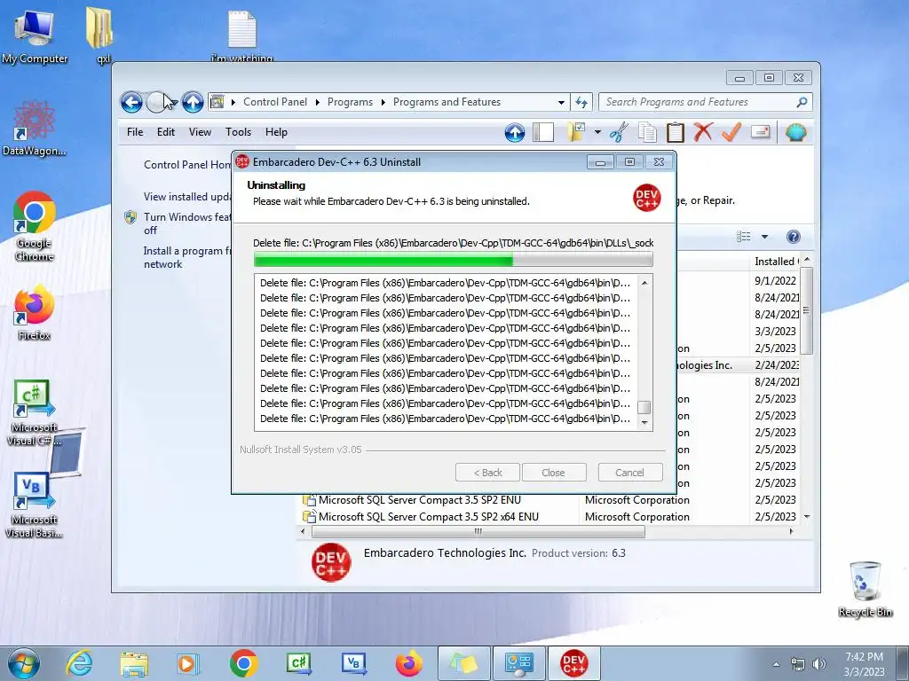Image resolution: width=909 pixels, height=681 pixels.
Task: Click the red X Delete toolbar icon
Action: click(x=703, y=132)
